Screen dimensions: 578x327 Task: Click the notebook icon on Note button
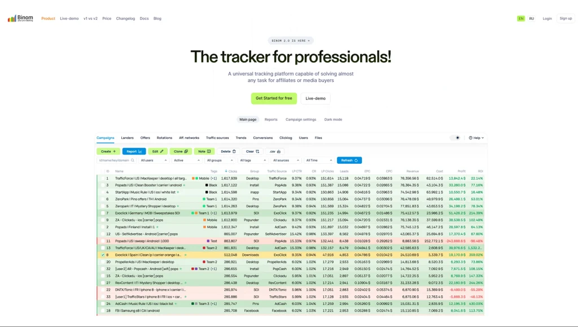tap(209, 151)
